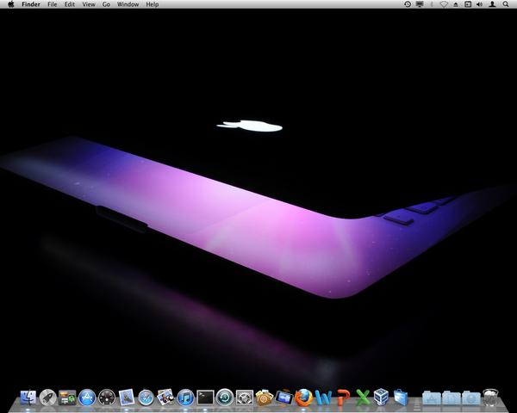Viewport: 517px width, 413px height.
Task: Open System Preferences gear icon in Dock
Action: click(245, 398)
